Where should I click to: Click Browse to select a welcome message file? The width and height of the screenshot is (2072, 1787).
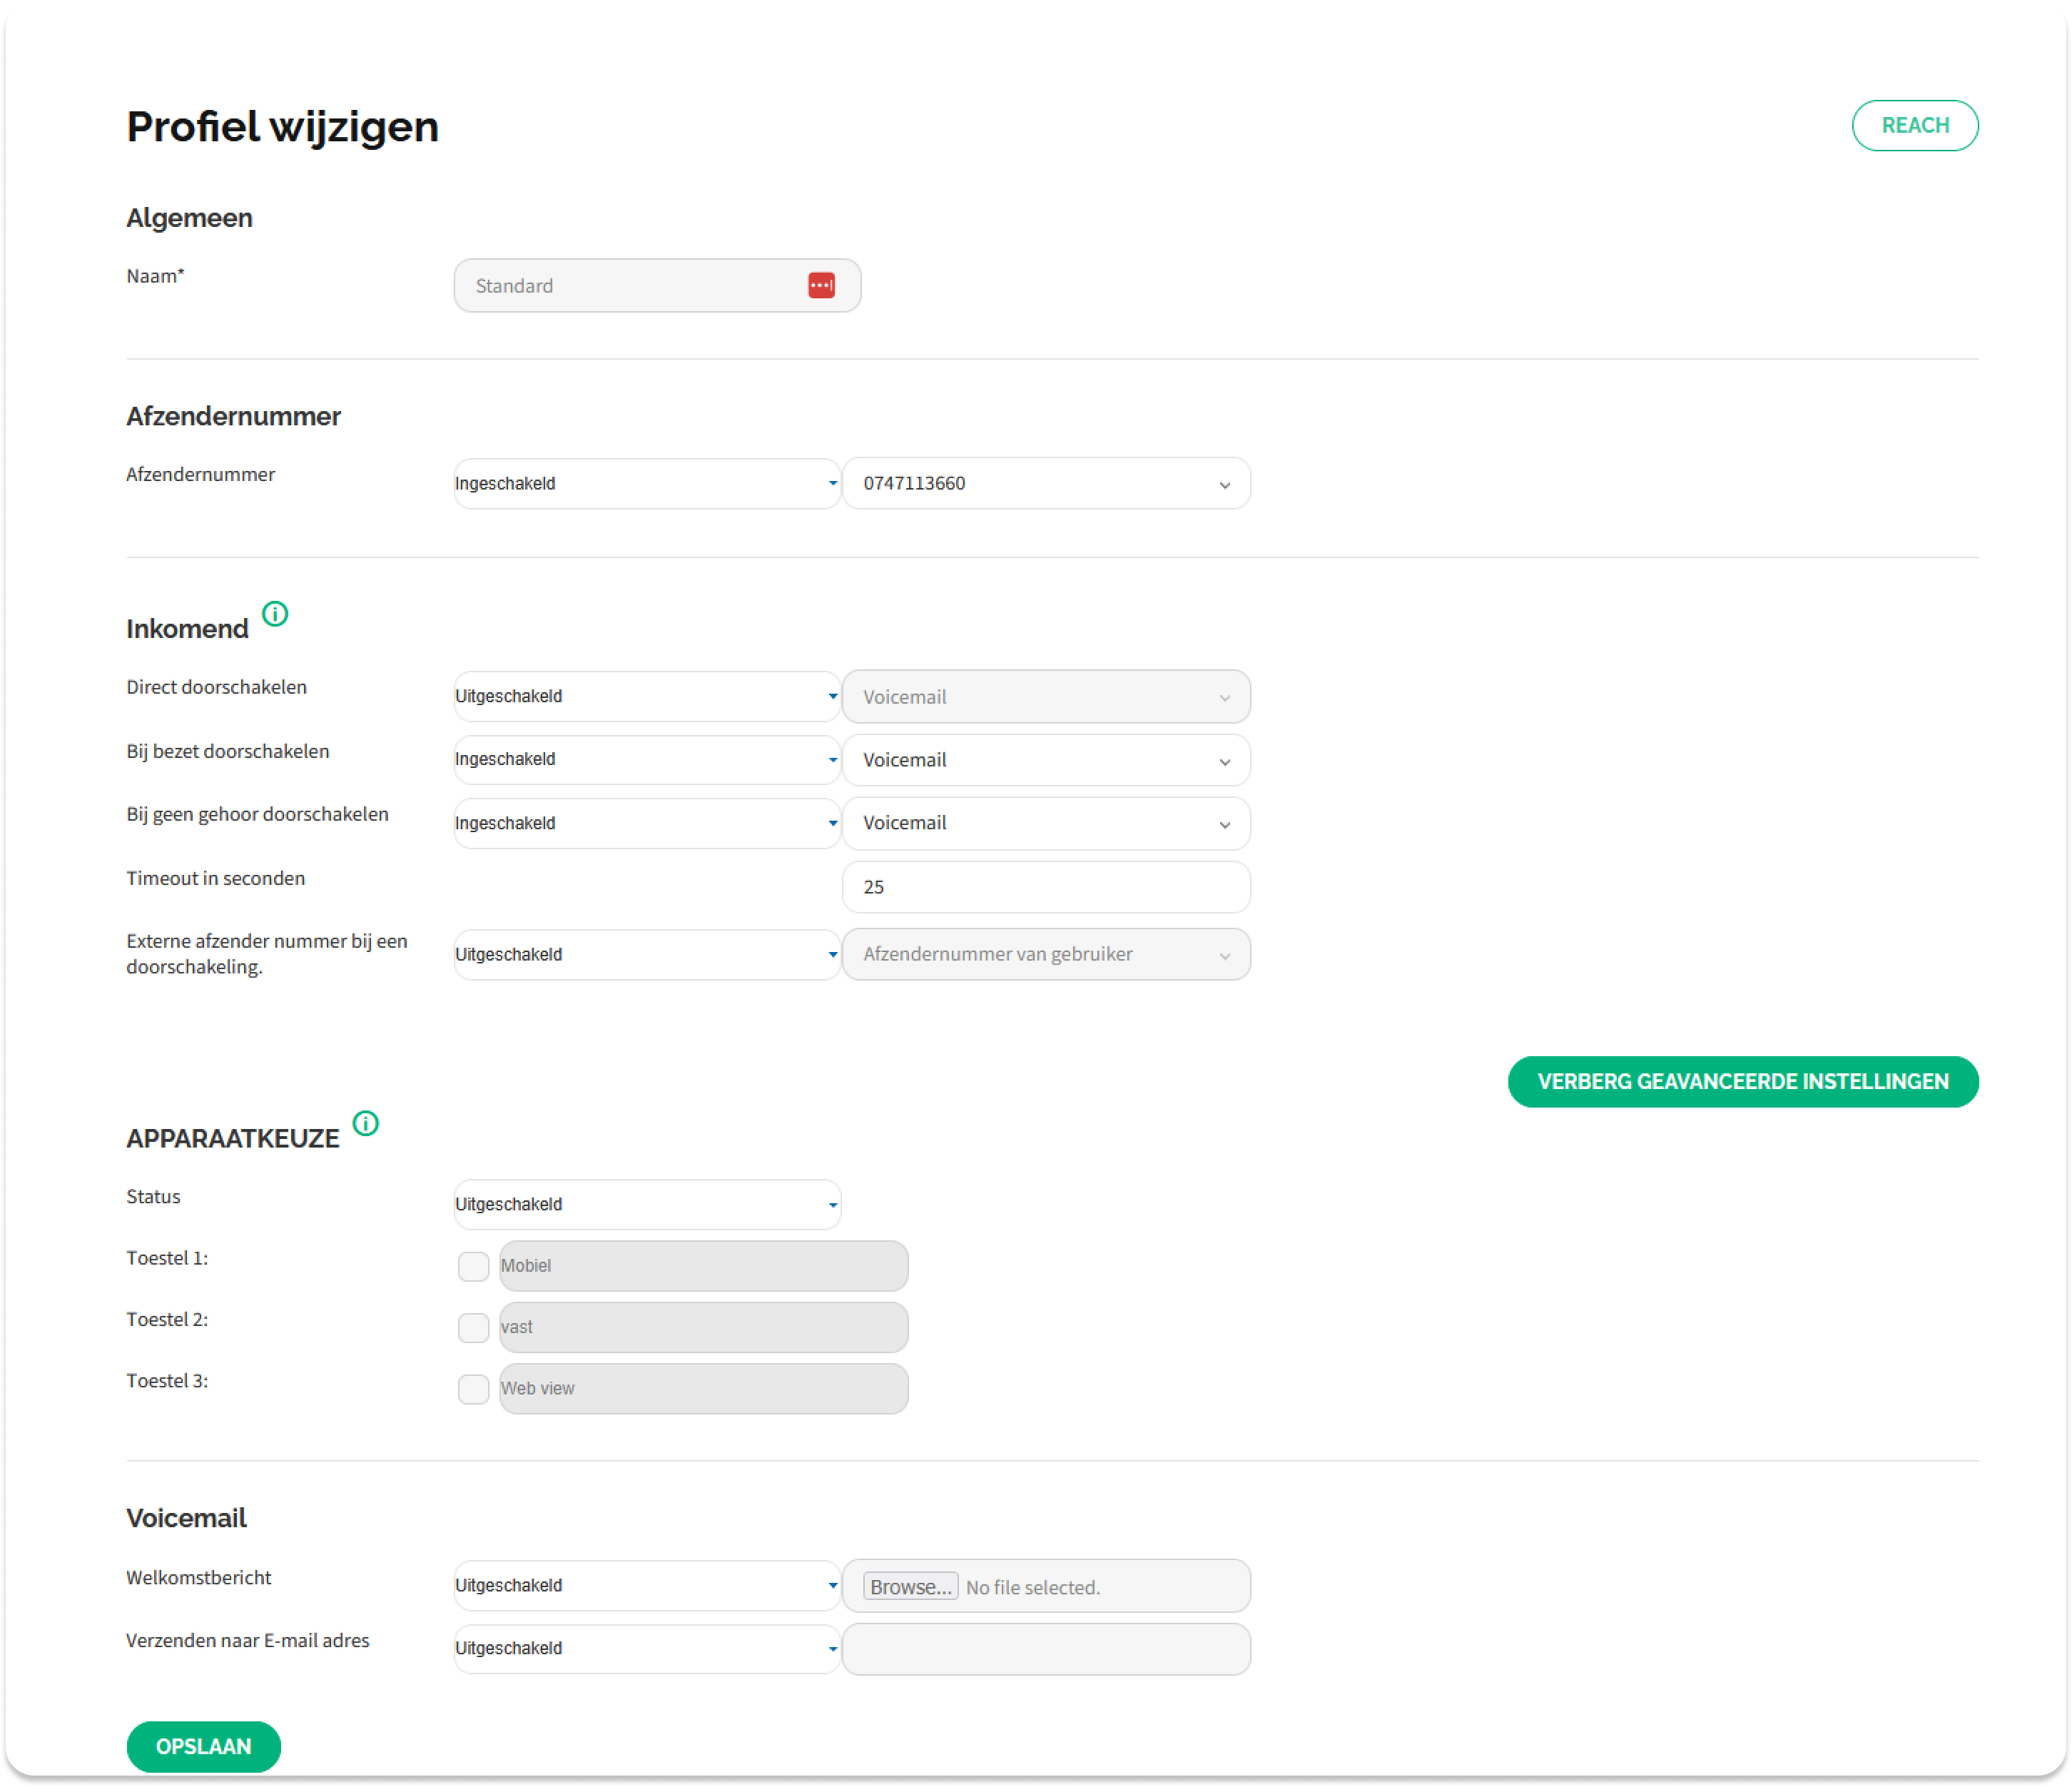[910, 1587]
